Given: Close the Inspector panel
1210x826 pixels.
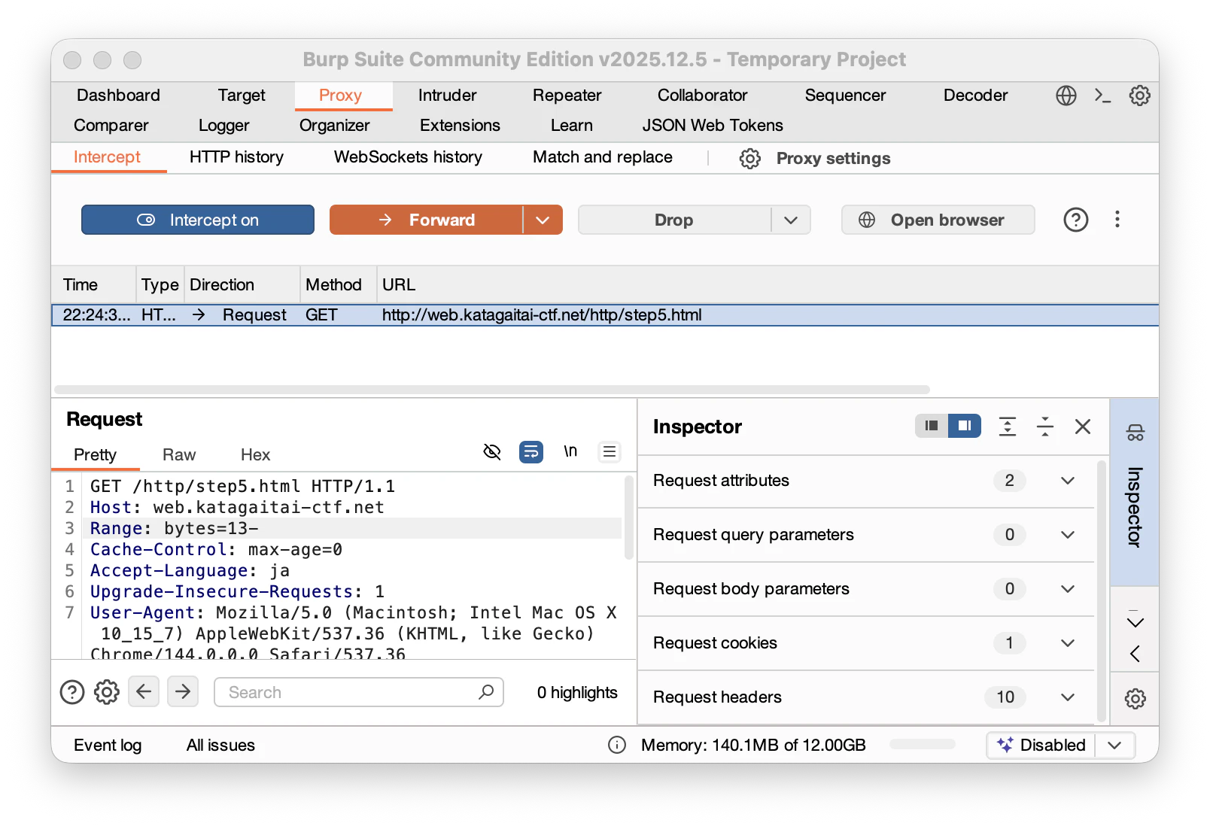Looking at the screenshot, I should [x=1083, y=427].
